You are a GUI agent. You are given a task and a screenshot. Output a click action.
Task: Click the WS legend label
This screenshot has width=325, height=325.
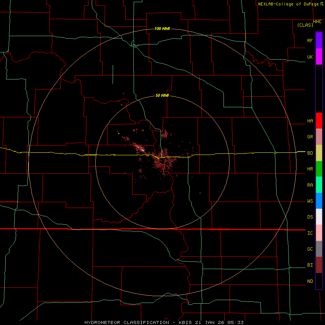click(310, 201)
